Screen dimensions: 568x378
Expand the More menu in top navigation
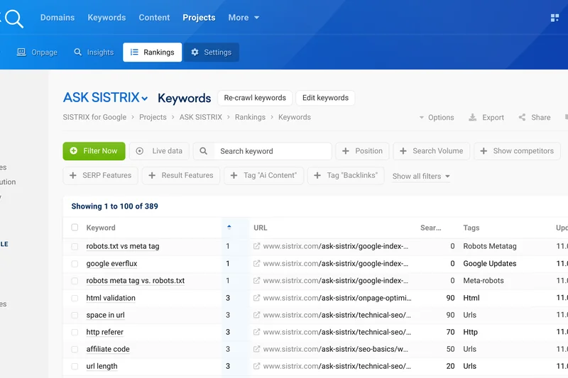tap(244, 18)
